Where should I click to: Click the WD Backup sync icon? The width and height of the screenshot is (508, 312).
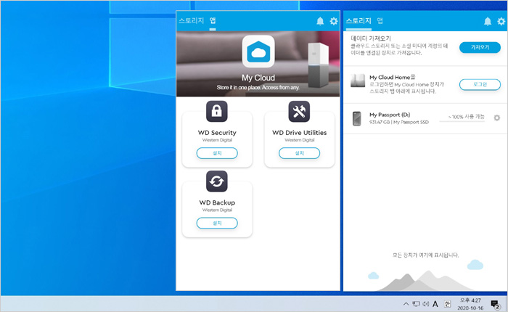point(217,181)
